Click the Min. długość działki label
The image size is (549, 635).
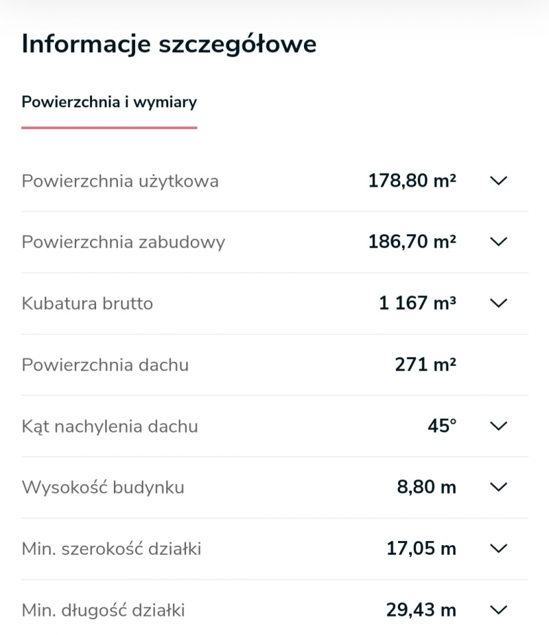pos(103,610)
